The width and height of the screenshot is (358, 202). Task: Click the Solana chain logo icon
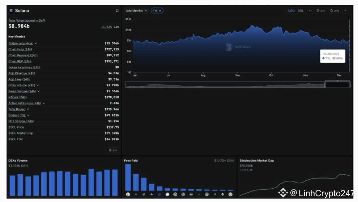coord(11,10)
